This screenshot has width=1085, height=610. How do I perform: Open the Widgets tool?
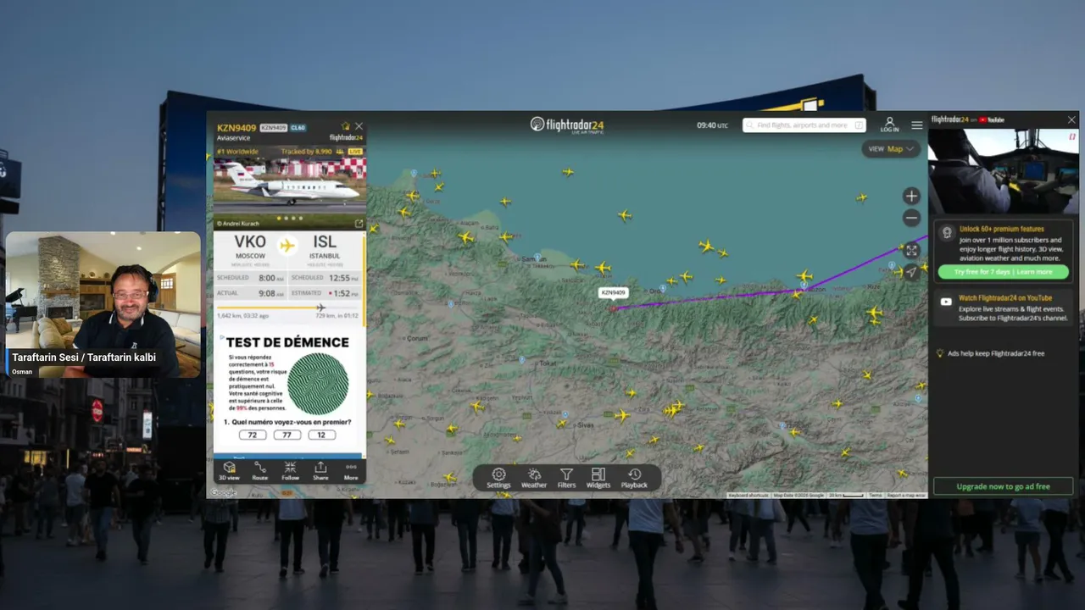(598, 479)
